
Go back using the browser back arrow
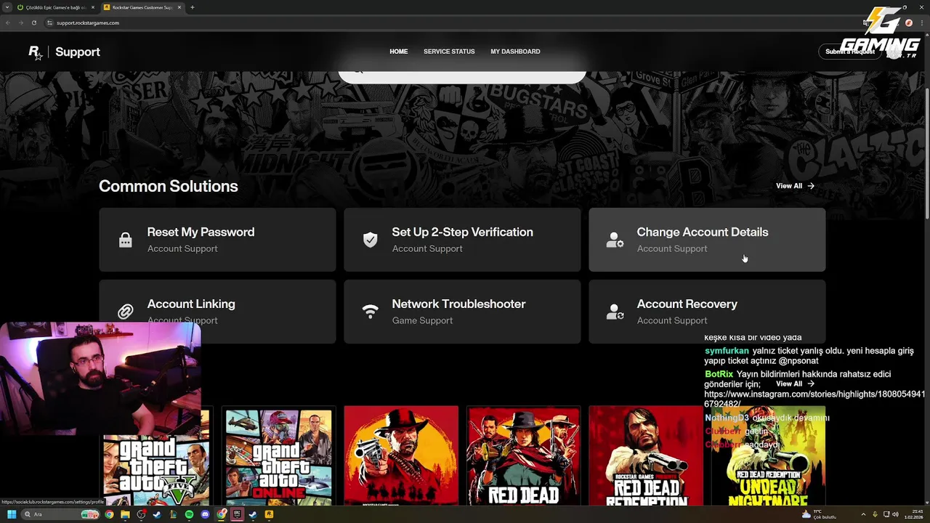(x=8, y=23)
